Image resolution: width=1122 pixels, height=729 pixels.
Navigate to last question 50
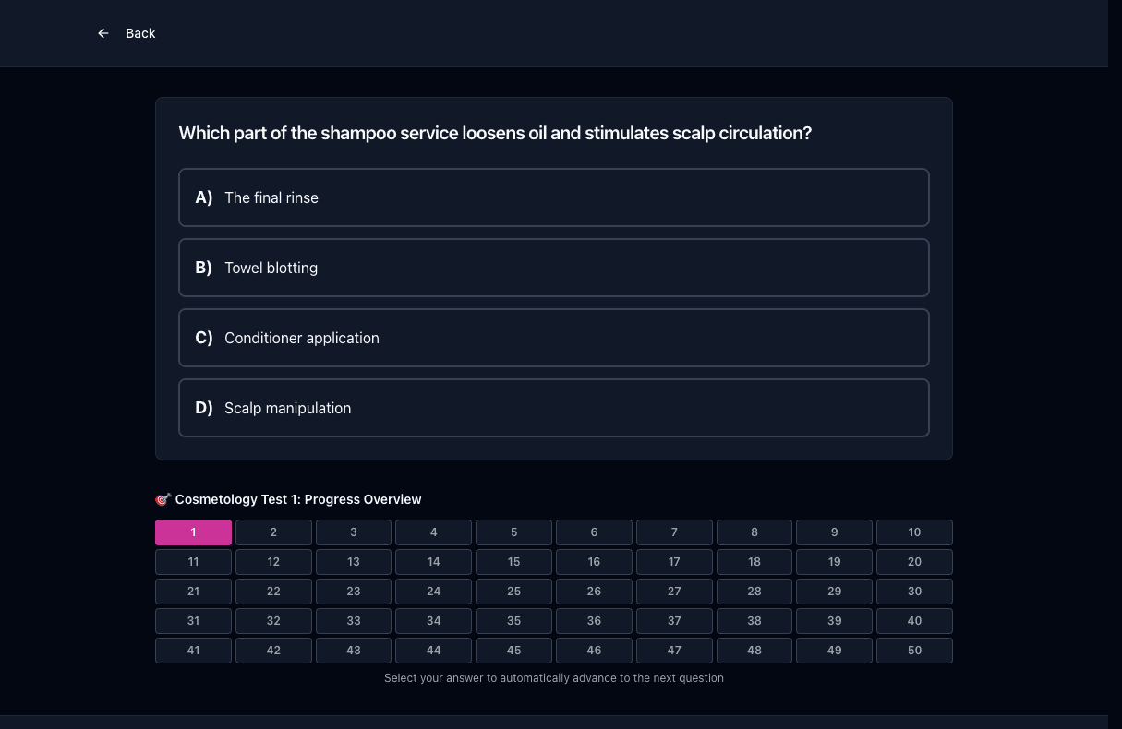coord(914,651)
